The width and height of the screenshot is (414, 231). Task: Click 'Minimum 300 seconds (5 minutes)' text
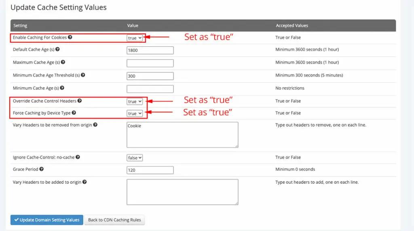pyautogui.click(x=309, y=75)
